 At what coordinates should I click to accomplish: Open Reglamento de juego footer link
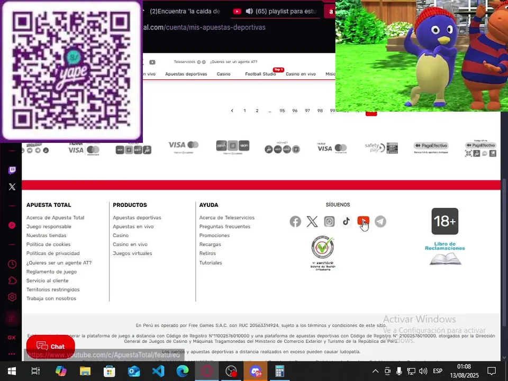(x=51, y=272)
